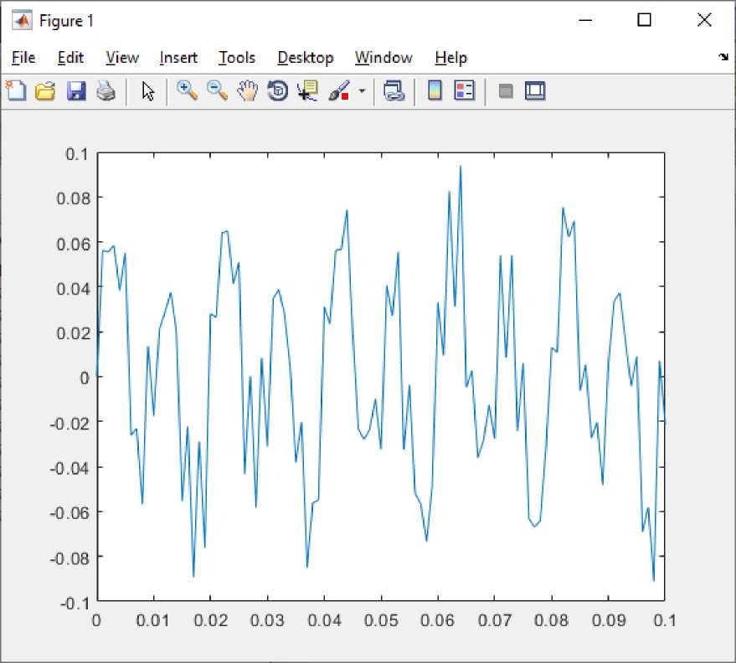Enable the Rotate 3D tool
This screenshot has height=663, width=736.
tap(277, 91)
